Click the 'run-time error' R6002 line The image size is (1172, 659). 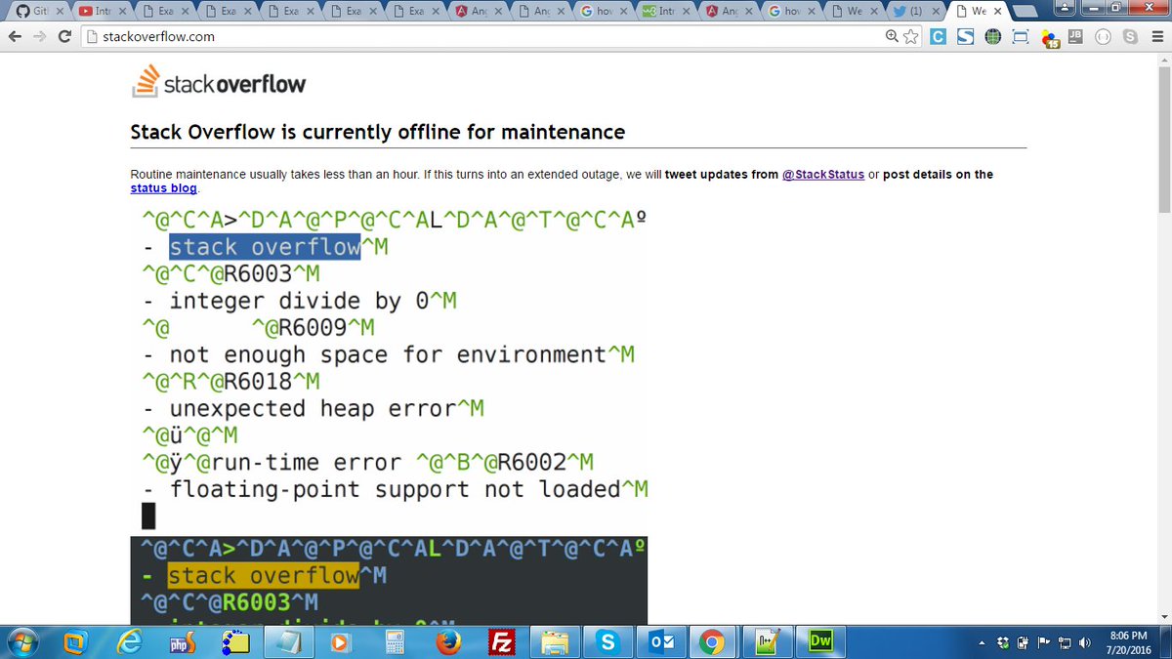[x=368, y=462]
